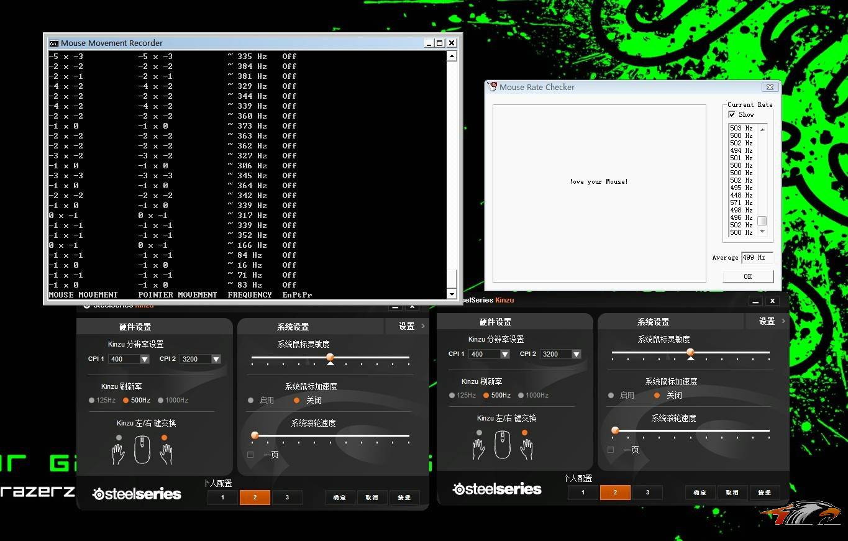Click OK in Mouse Rate Checker
Image resolution: width=848 pixels, height=541 pixels.
pyautogui.click(x=748, y=276)
